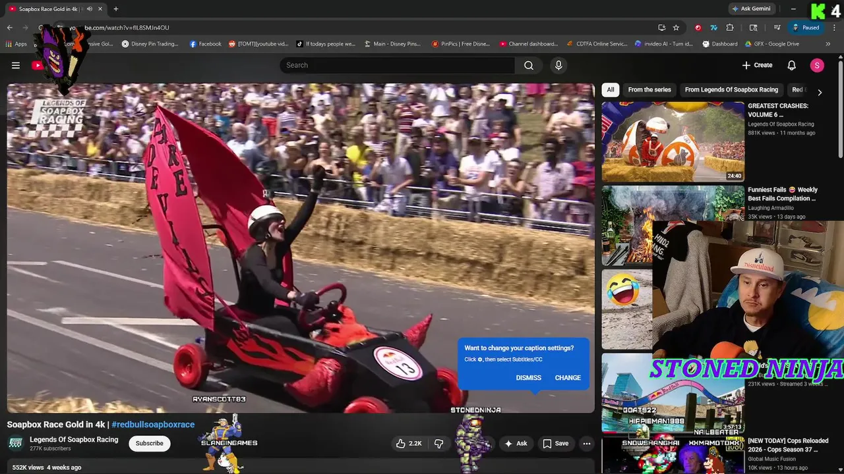Open the red extension icon in toolbar

698,28
